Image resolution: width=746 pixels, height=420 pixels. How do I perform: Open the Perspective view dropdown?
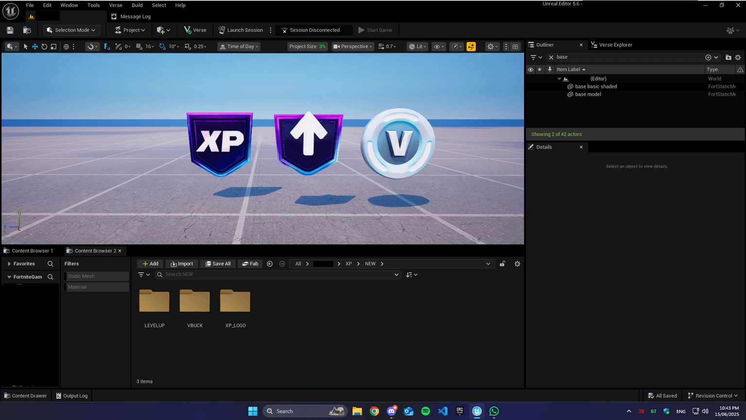coord(353,47)
